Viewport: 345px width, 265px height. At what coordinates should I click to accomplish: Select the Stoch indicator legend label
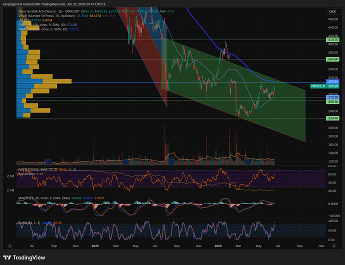click(x=29, y=223)
